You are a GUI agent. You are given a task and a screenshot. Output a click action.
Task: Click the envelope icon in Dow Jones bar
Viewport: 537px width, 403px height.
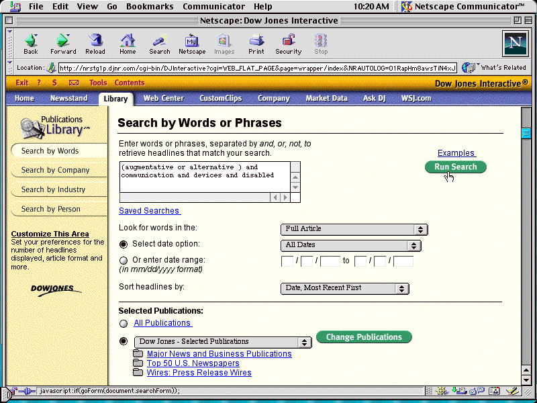coord(74,83)
